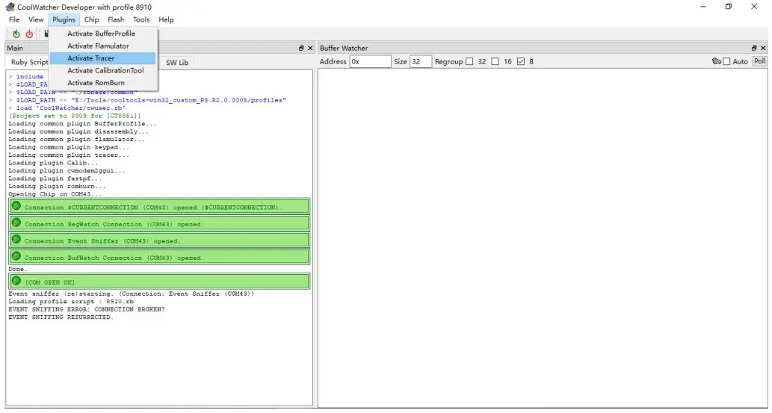772x413 pixels.
Task: Close the Buffer Watcher panel
Action: [x=762, y=48]
